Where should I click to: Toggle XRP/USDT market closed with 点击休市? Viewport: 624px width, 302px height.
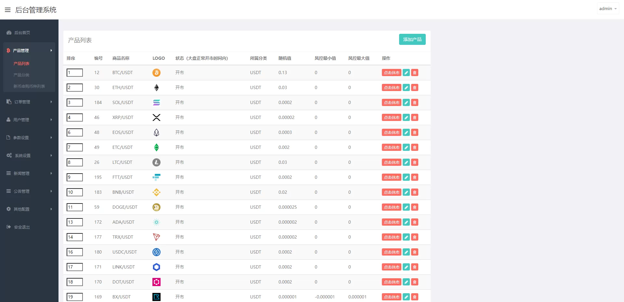[391, 118]
